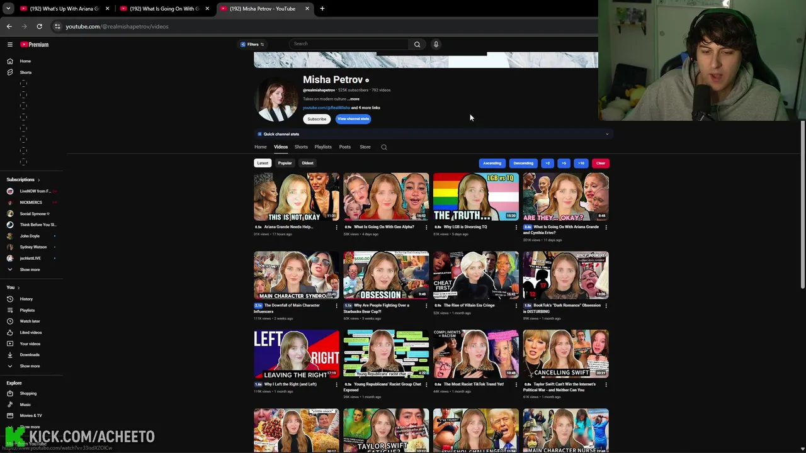Open options menu for Gen Alpha video
This screenshot has width=806, height=453.
pos(426,227)
